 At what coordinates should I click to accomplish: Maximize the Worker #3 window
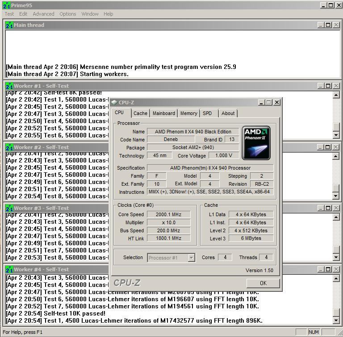coord(328,208)
